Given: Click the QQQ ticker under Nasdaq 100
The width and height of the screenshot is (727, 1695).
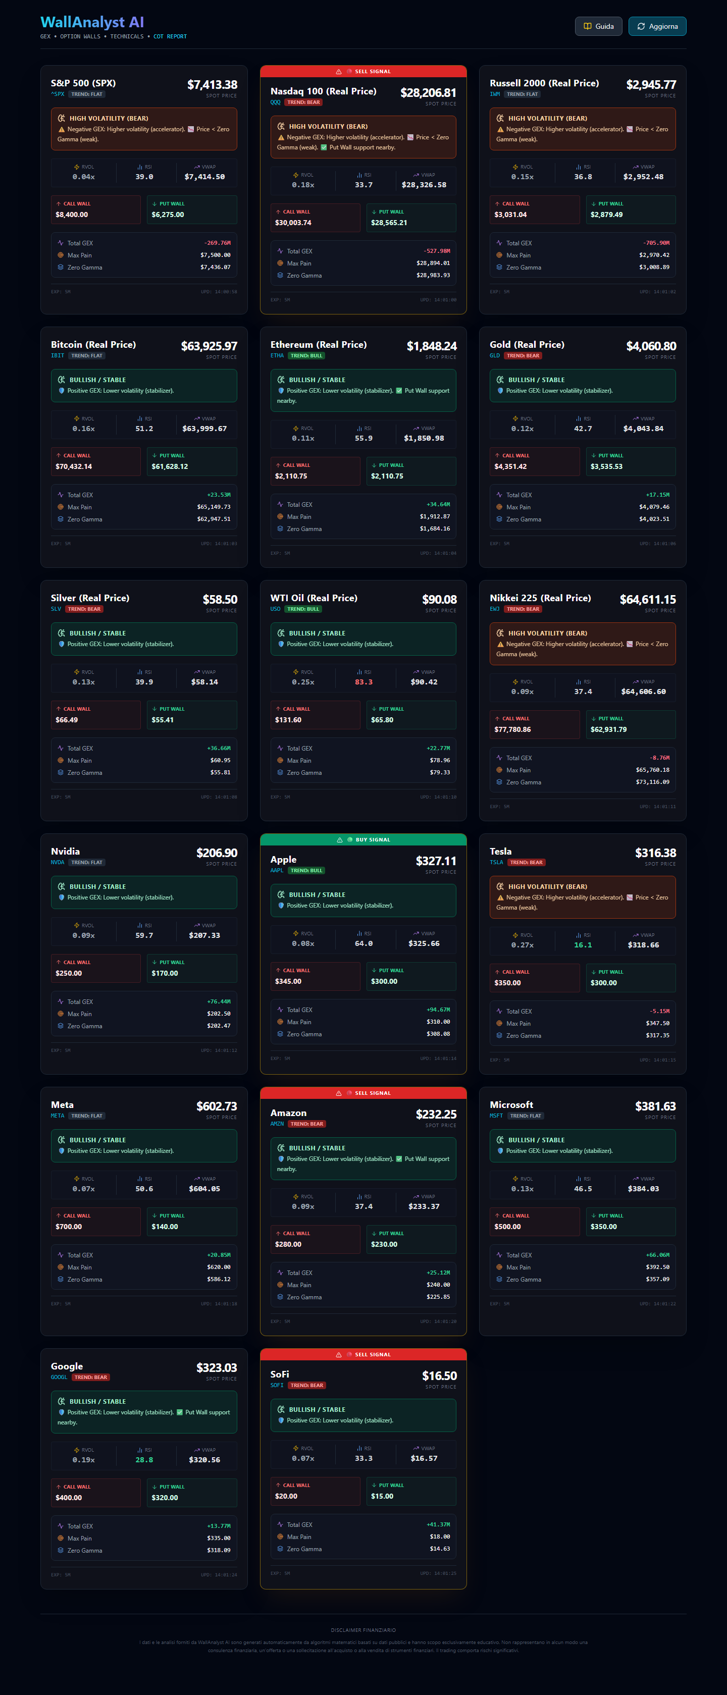Looking at the screenshot, I should 275,102.
